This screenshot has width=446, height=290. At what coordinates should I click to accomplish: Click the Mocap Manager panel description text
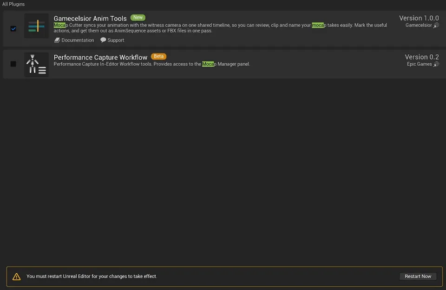[152, 64]
